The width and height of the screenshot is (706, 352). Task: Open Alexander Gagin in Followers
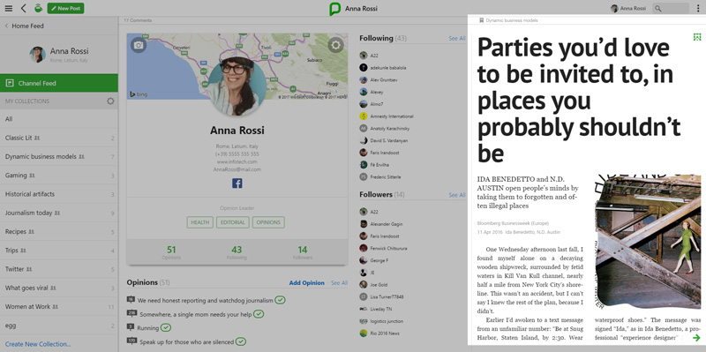[x=381, y=224]
